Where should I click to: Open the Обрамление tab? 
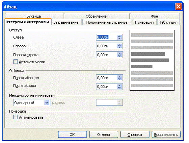(x=97, y=16)
